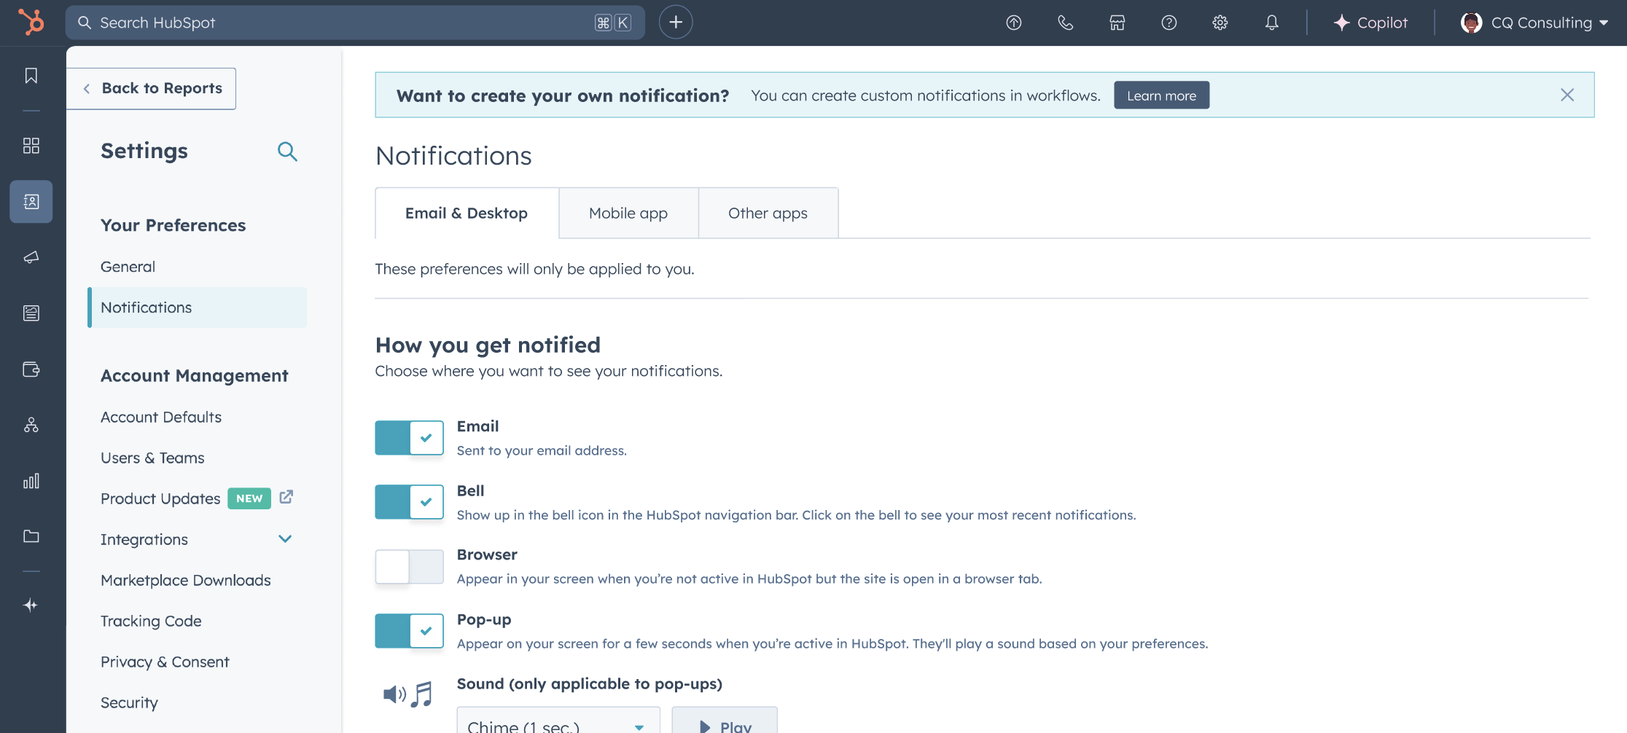Click the calling phone icon in top bar

1065,23
